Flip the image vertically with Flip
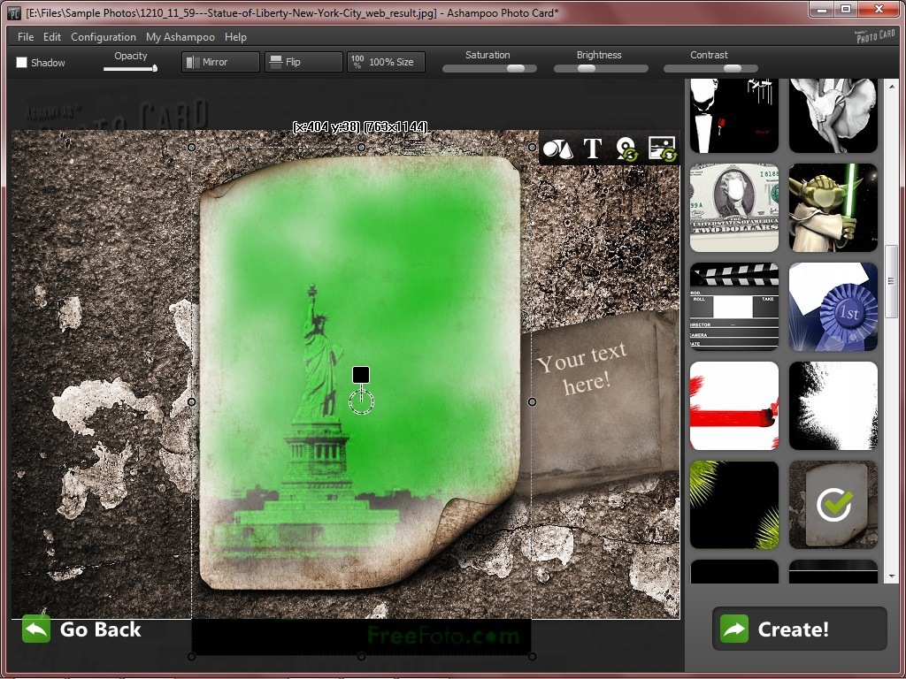Image resolution: width=906 pixels, height=679 pixels. click(303, 62)
